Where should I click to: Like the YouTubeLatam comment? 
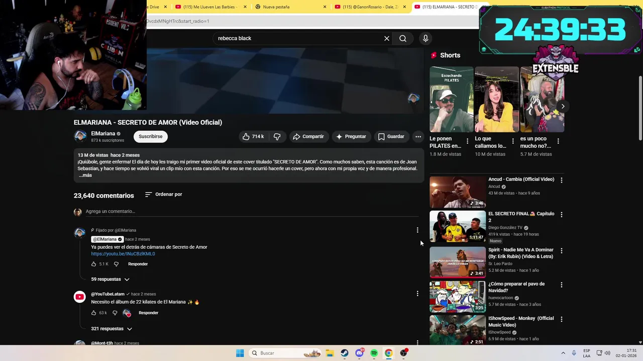point(93,313)
